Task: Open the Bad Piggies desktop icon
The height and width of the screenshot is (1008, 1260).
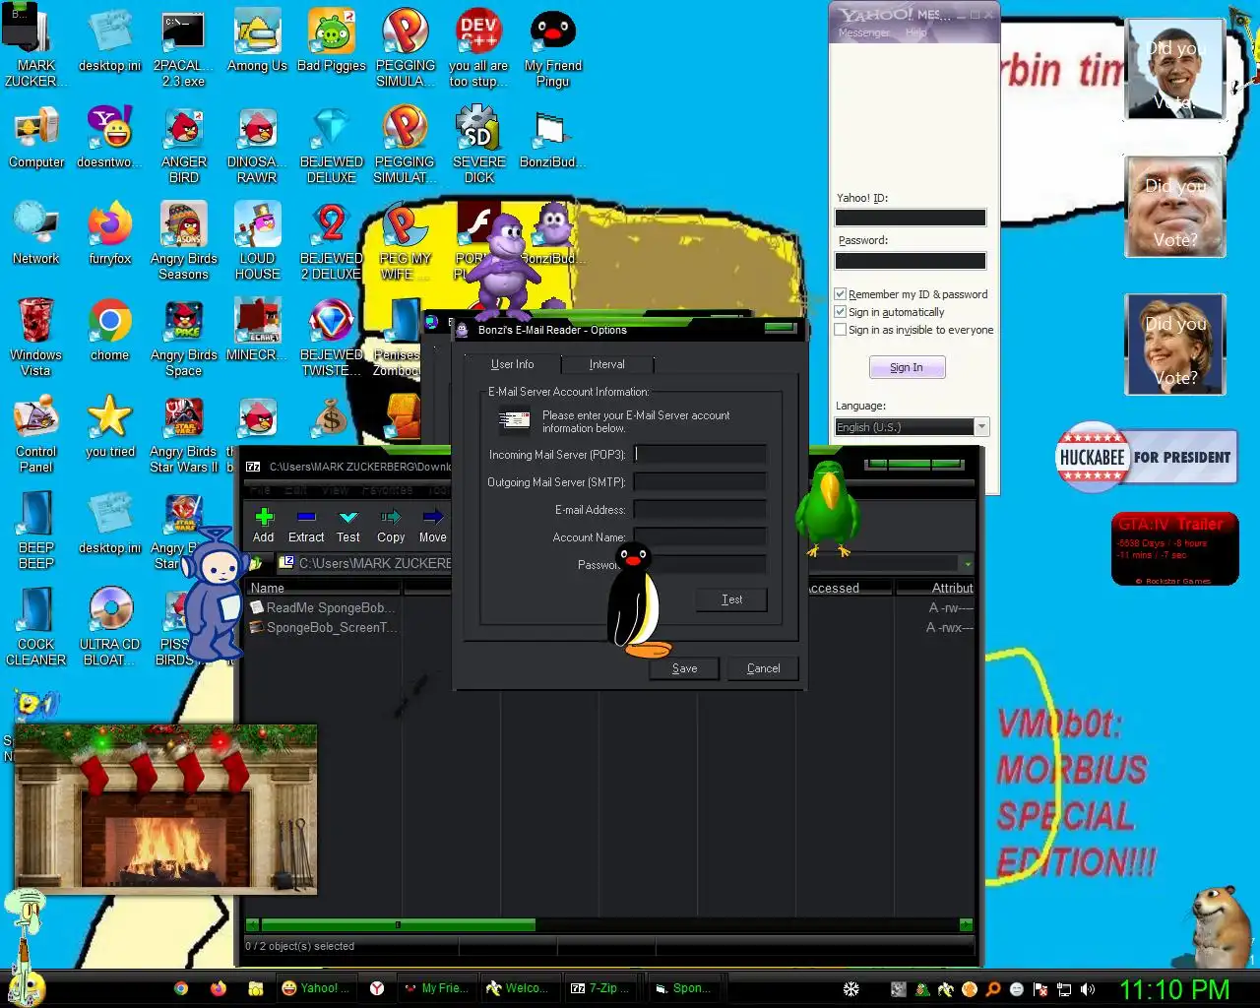Action: coord(332,41)
